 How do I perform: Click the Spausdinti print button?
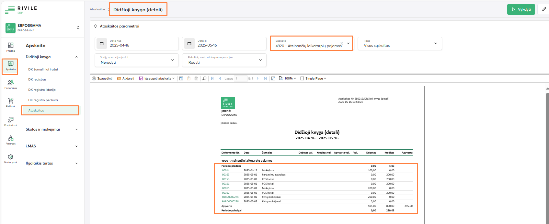pyautogui.click(x=102, y=79)
